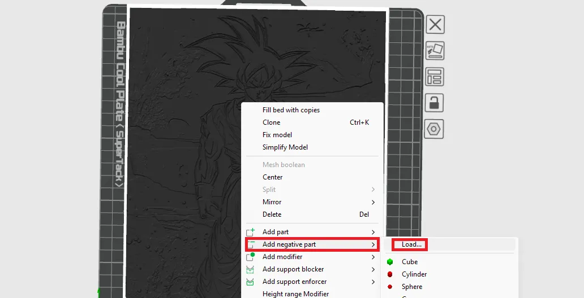
Task: Click the plate close (X) icon
Action: 435,24
